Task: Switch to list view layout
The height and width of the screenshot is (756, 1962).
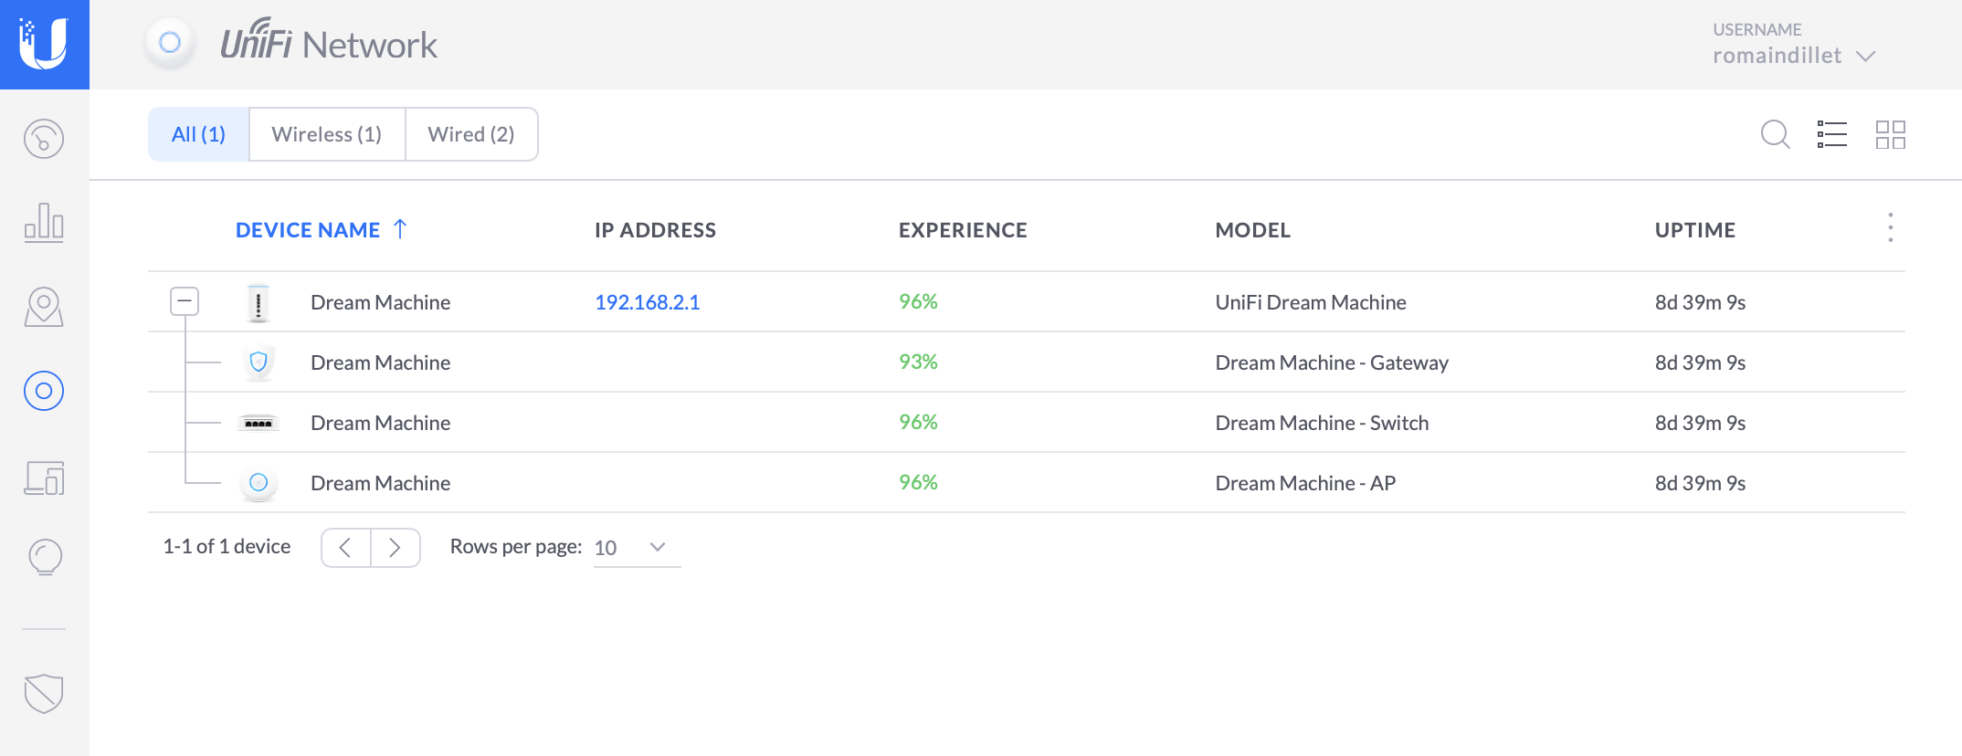Action: click(1832, 134)
